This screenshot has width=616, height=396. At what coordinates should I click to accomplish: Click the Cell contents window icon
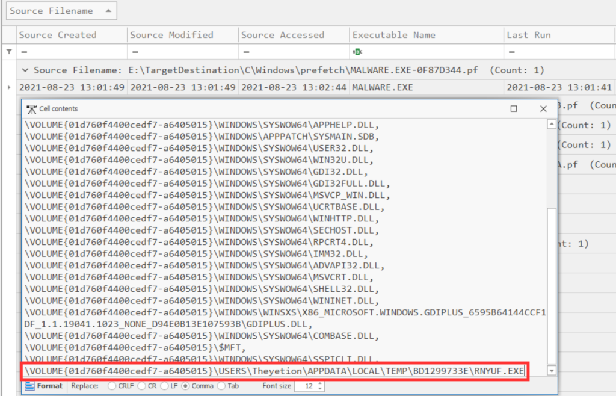point(31,109)
